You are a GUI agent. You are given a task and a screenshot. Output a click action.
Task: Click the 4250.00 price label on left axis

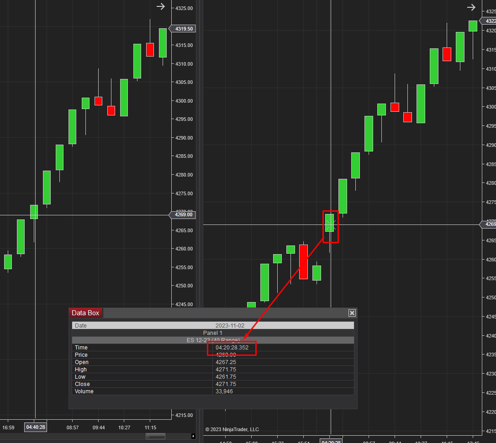tap(184, 286)
